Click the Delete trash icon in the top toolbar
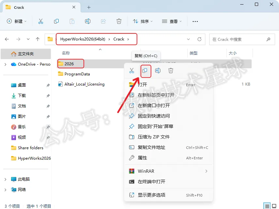This screenshot has height=209, width=279. [119, 22]
